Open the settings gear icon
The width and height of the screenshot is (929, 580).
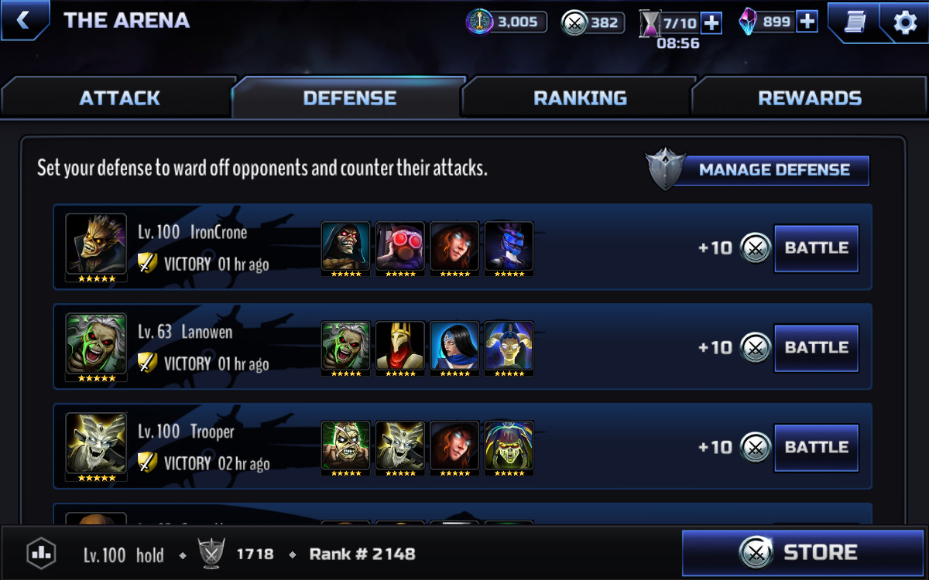click(904, 22)
